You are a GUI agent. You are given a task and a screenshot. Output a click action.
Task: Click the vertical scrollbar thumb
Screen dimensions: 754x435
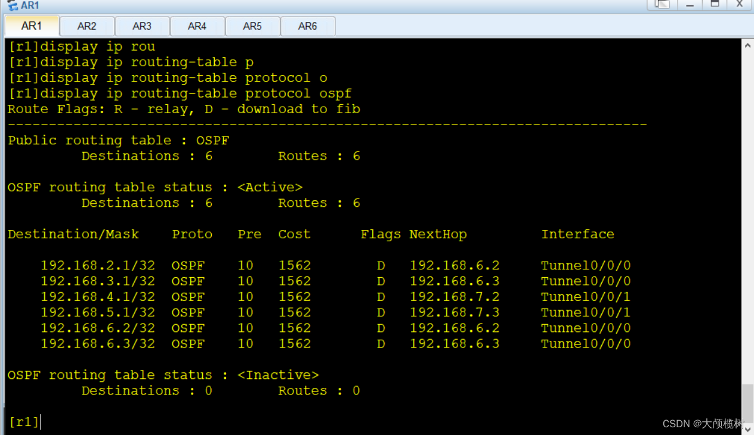click(747, 403)
